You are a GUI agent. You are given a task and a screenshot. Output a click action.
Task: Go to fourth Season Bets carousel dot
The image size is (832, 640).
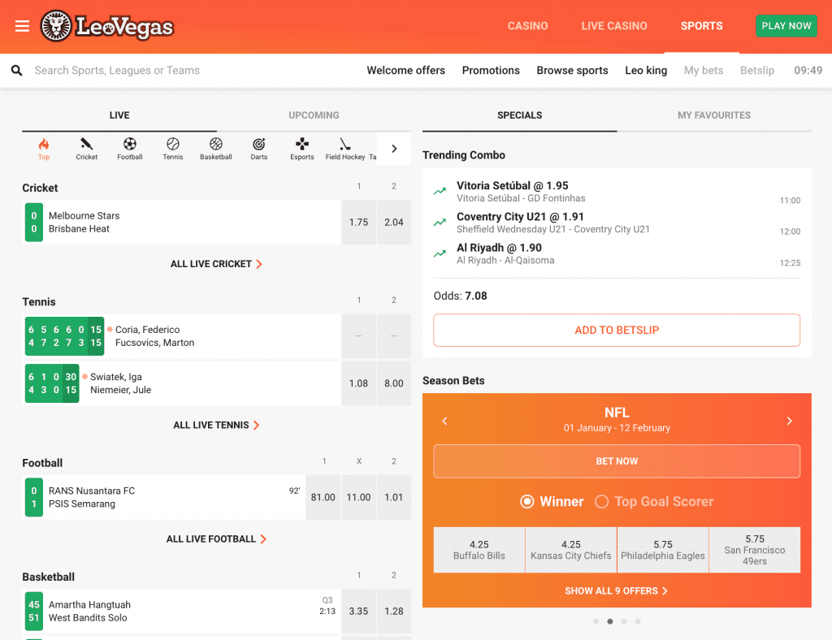click(638, 621)
